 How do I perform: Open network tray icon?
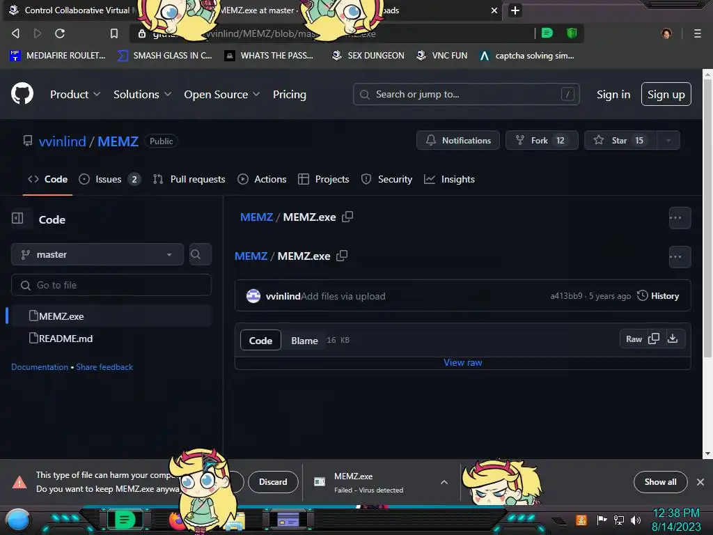(618, 520)
